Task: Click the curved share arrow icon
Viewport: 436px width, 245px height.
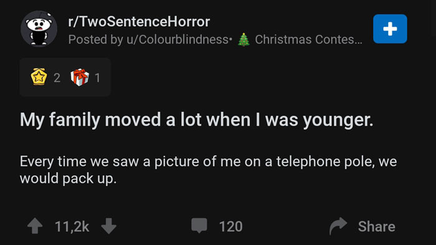Action: click(338, 226)
